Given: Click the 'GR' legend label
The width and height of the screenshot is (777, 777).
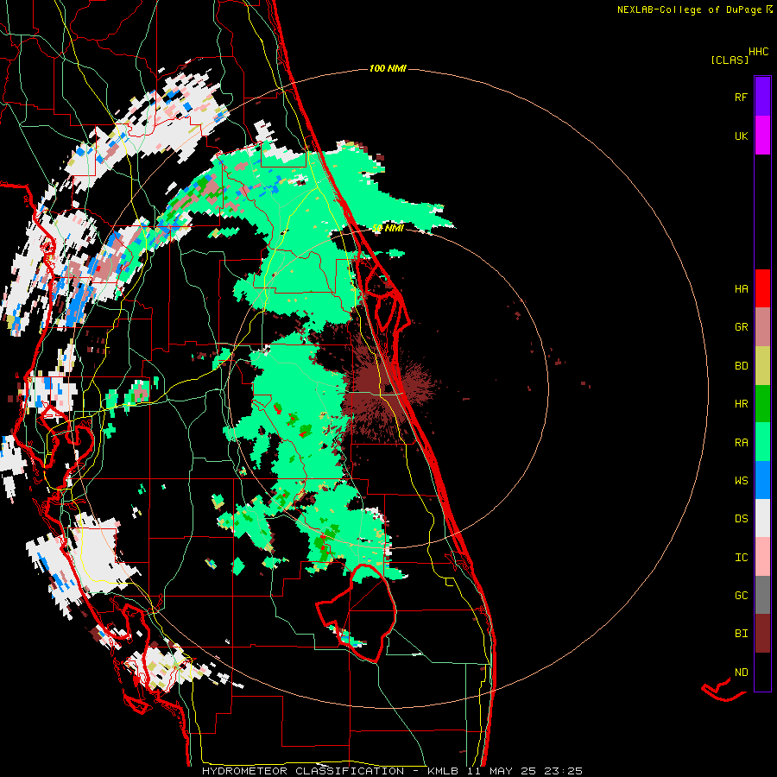Looking at the screenshot, I should click(741, 327).
